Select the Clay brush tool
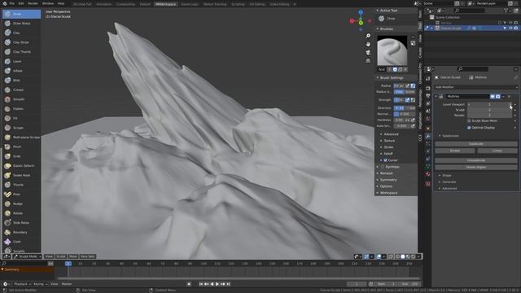This screenshot has height=293, width=521. [22, 33]
